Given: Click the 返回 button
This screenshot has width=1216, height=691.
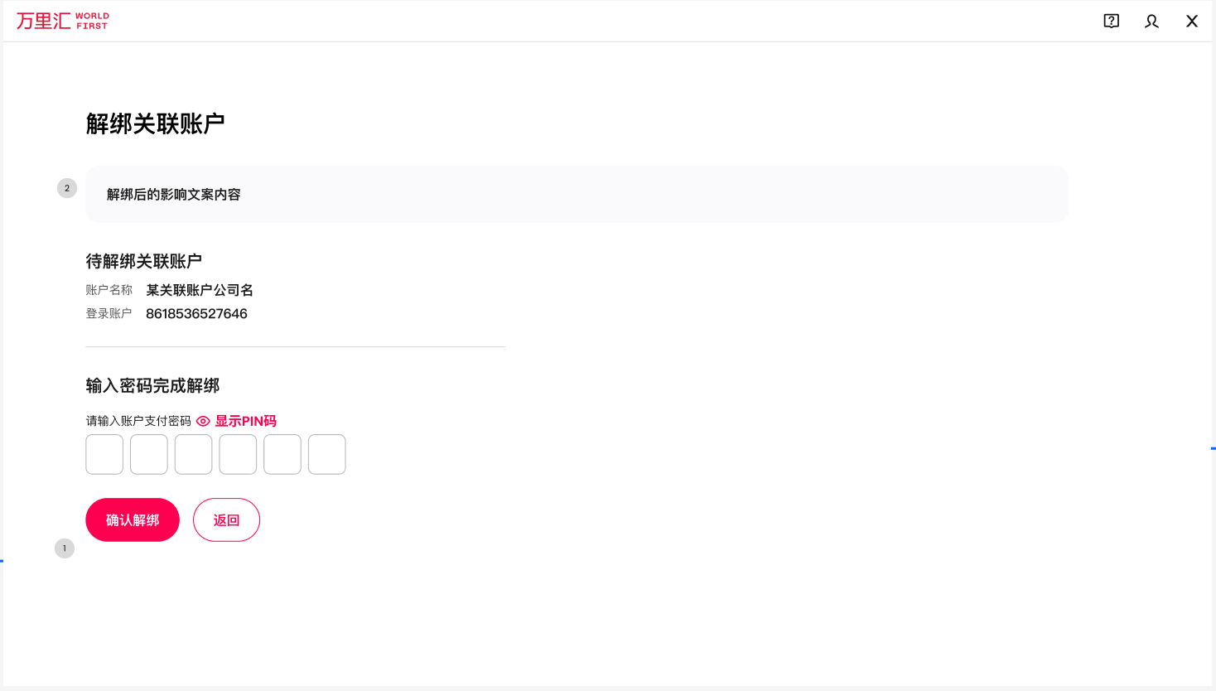Looking at the screenshot, I should (226, 519).
